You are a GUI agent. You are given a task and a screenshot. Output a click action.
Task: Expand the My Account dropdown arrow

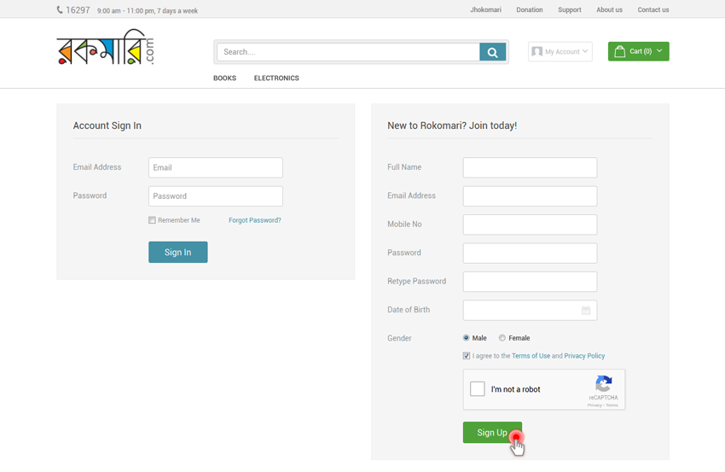pyautogui.click(x=585, y=51)
